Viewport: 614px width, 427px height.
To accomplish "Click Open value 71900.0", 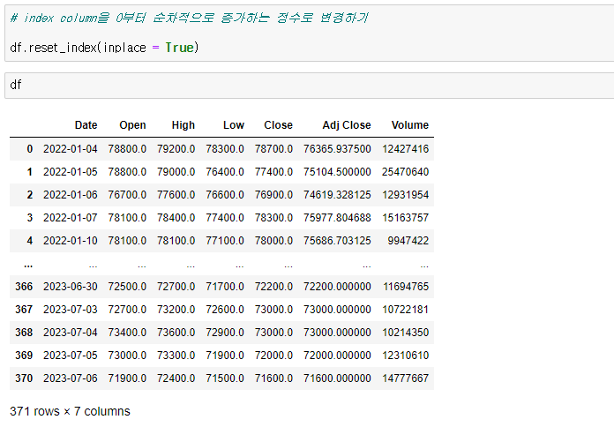I will coord(127,378).
